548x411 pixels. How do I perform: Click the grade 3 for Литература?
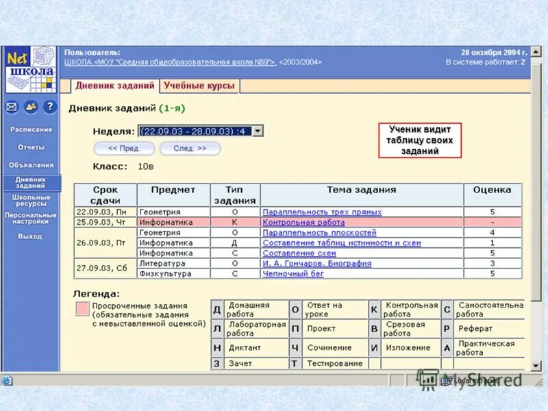pyautogui.click(x=492, y=263)
